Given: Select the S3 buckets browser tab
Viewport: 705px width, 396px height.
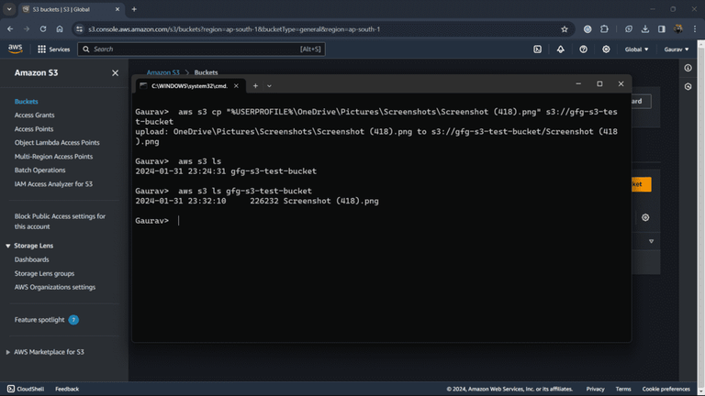Looking at the screenshot, I should tap(71, 9).
